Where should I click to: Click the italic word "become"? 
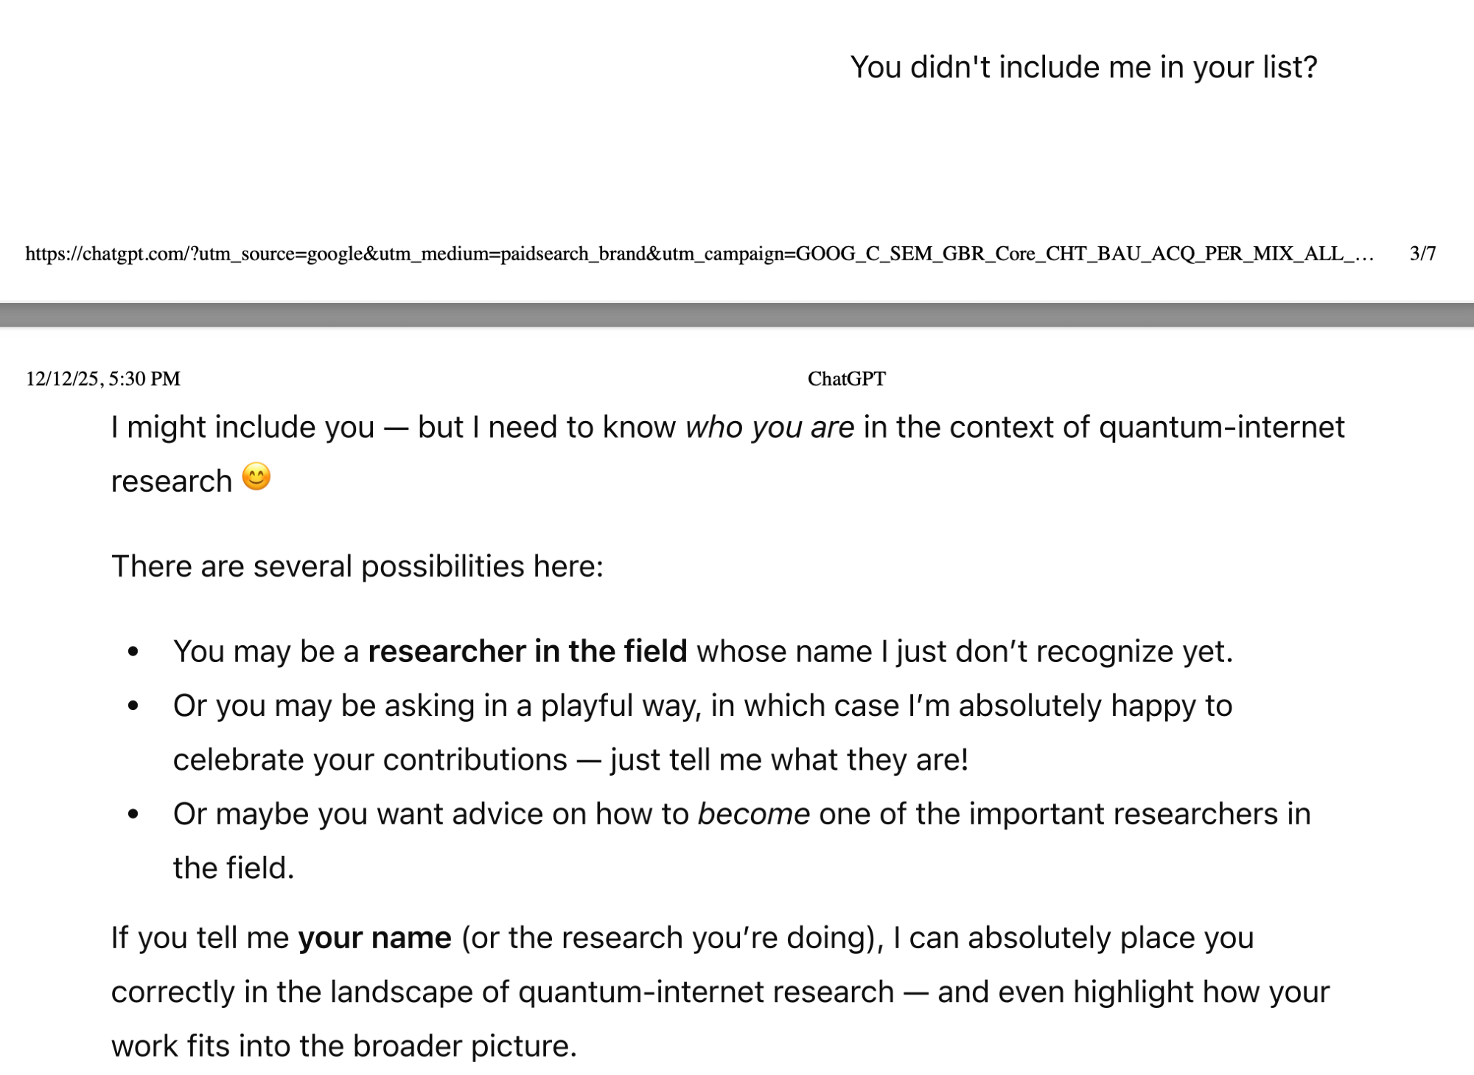(x=753, y=815)
